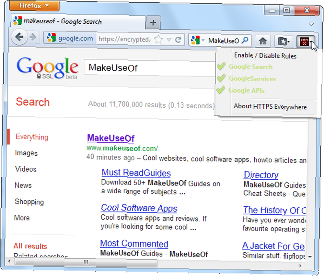Expand the HTTPS Everywhere dropdown arrow
The image size is (324, 276).
311,42
